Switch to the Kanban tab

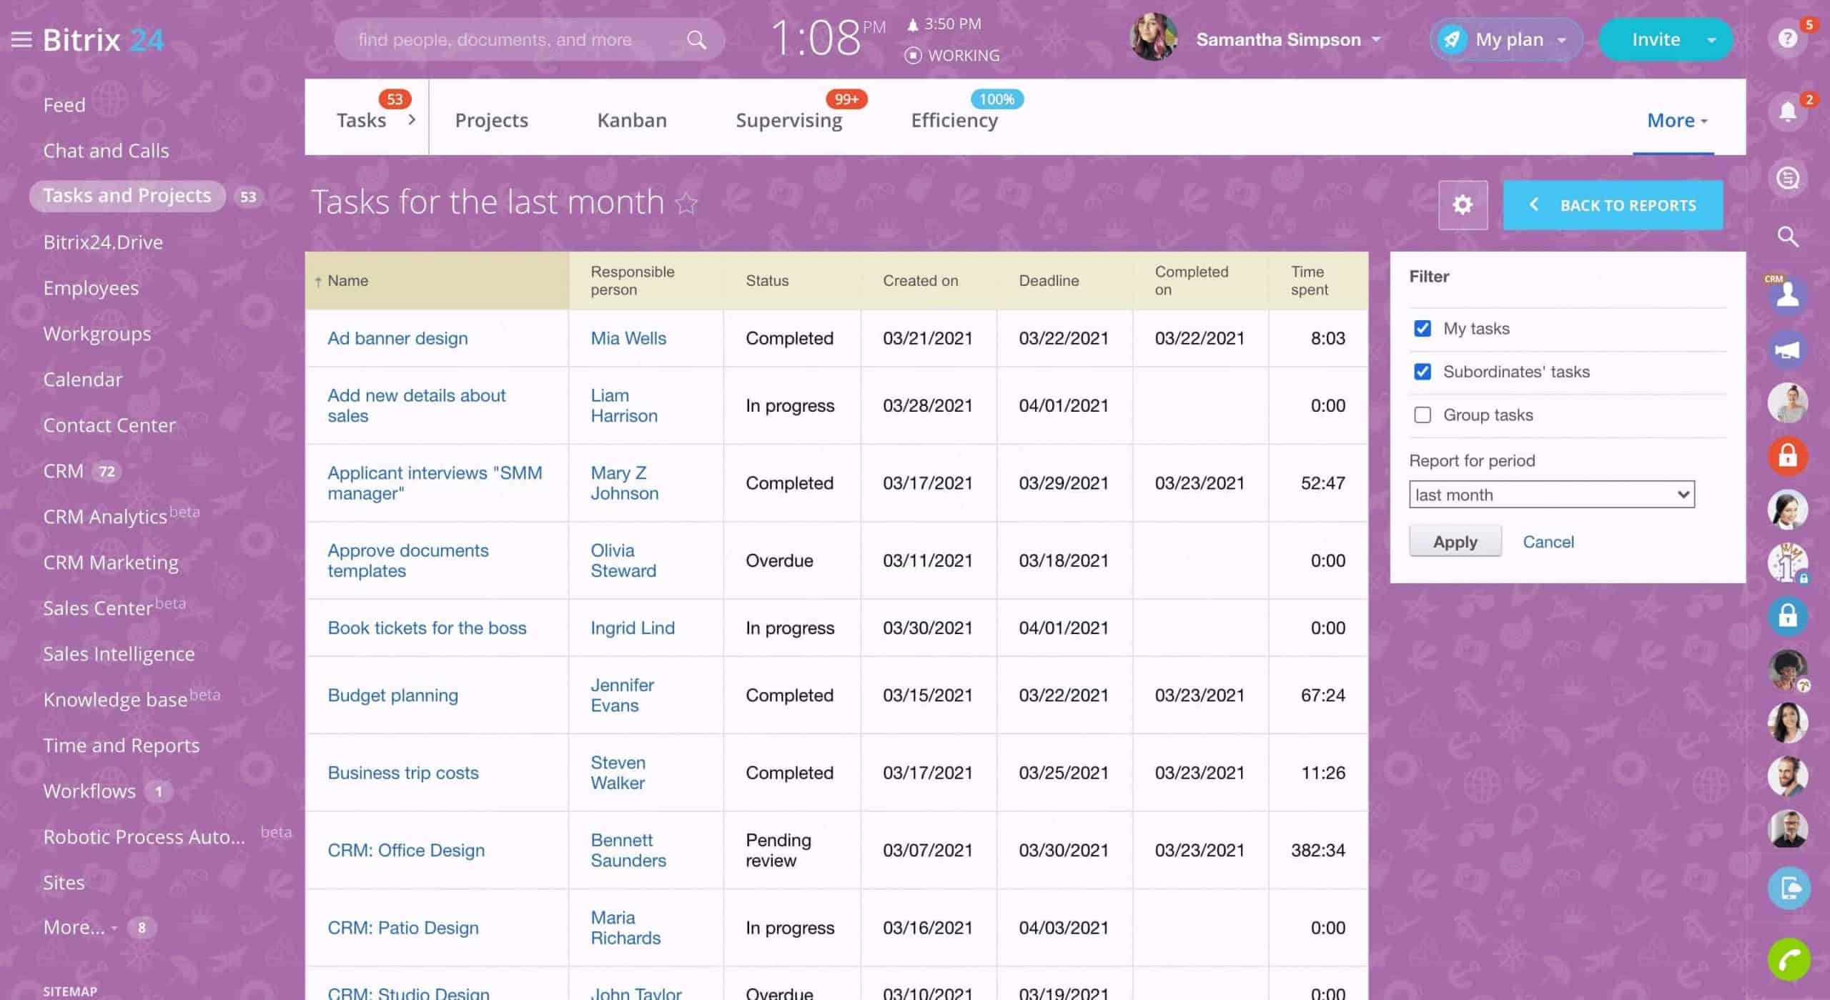tap(632, 120)
